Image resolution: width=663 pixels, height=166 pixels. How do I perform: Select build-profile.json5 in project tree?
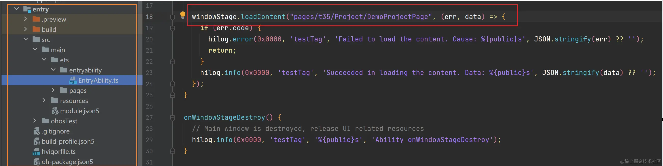(68, 142)
